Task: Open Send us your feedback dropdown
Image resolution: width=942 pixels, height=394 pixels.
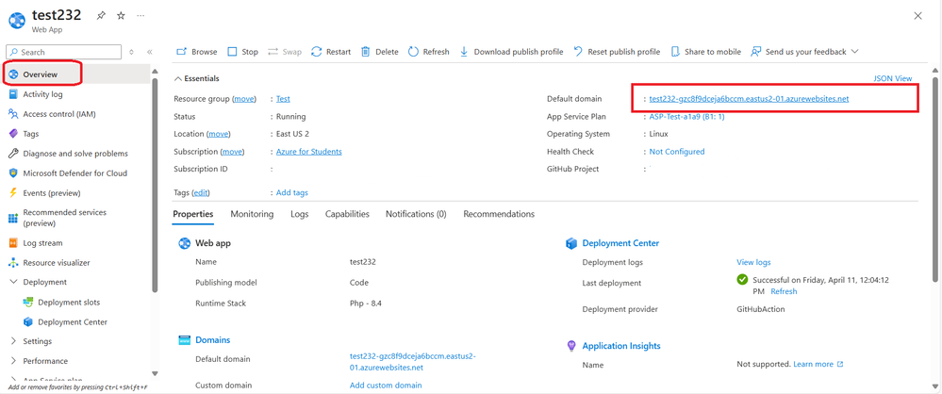Action: pos(804,52)
